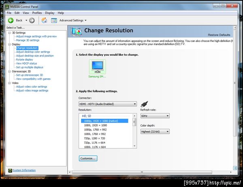This screenshot has width=243, height=187.
Task: Click the Forward arrow icon
Action: tap(32, 21)
